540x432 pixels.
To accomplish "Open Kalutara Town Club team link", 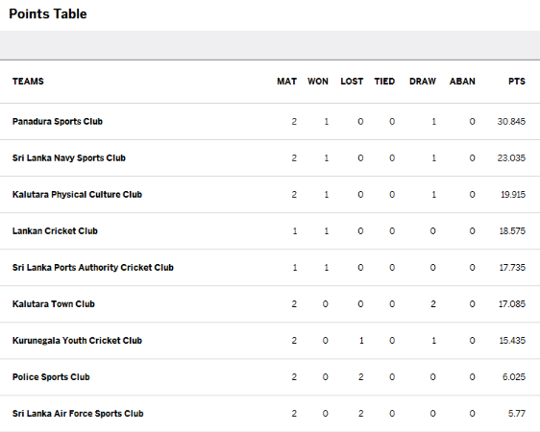I will coord(54,303).
